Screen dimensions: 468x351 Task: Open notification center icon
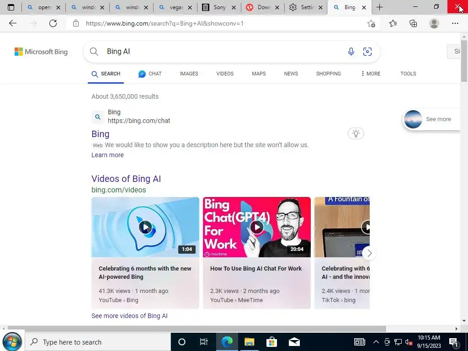point(453,342)
